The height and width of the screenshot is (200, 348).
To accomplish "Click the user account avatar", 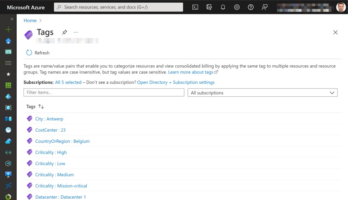I will 341,7.
